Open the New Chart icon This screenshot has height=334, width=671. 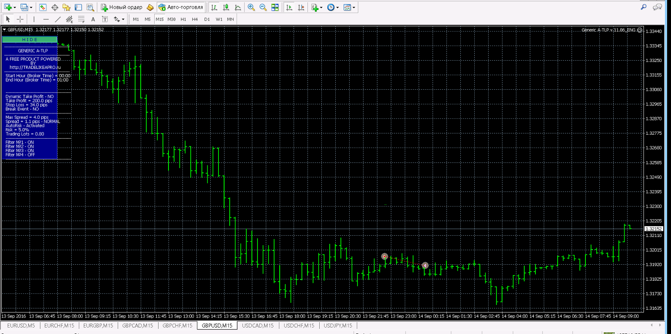(x=8, y=7)
